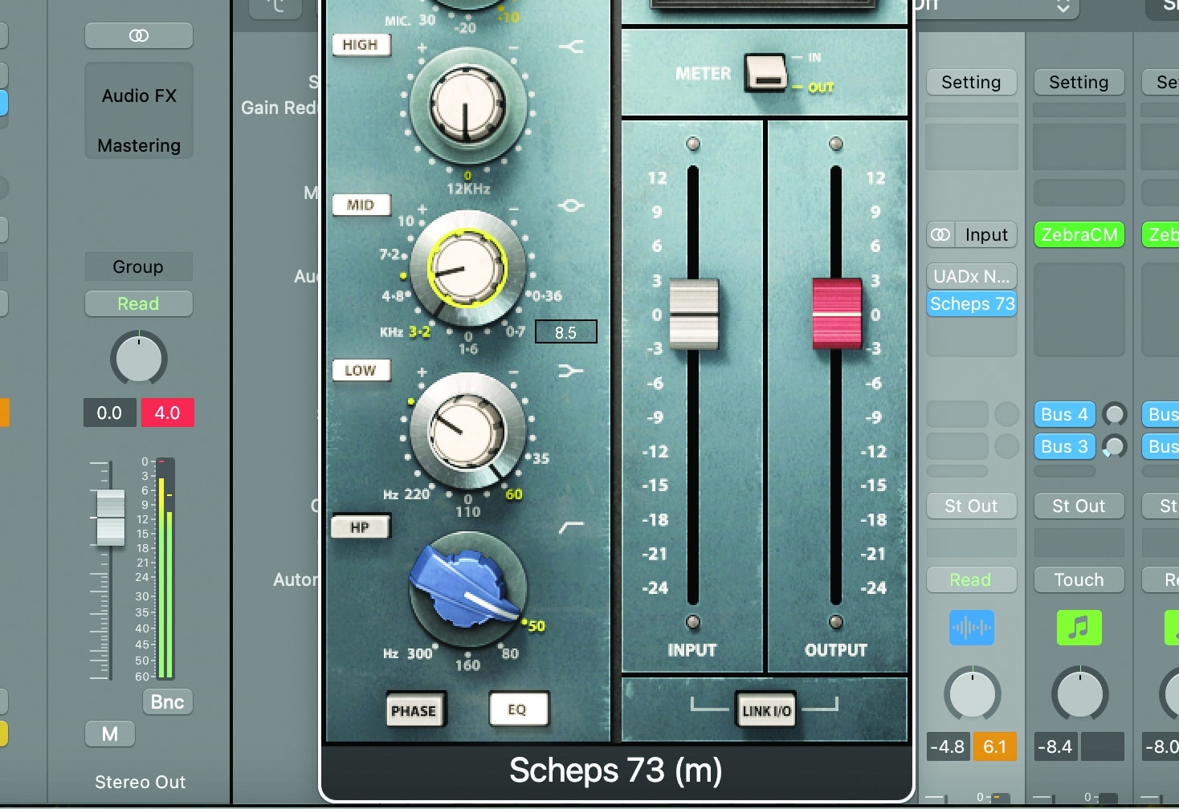Open the Bus 3 send slot
Image resolution: width=1179 pixels, height=809 pixels.
[x=1064, y=446]
